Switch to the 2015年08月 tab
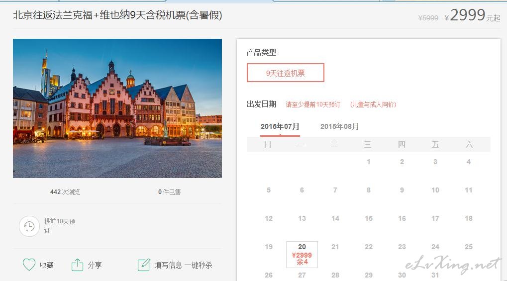 (339, 126)
